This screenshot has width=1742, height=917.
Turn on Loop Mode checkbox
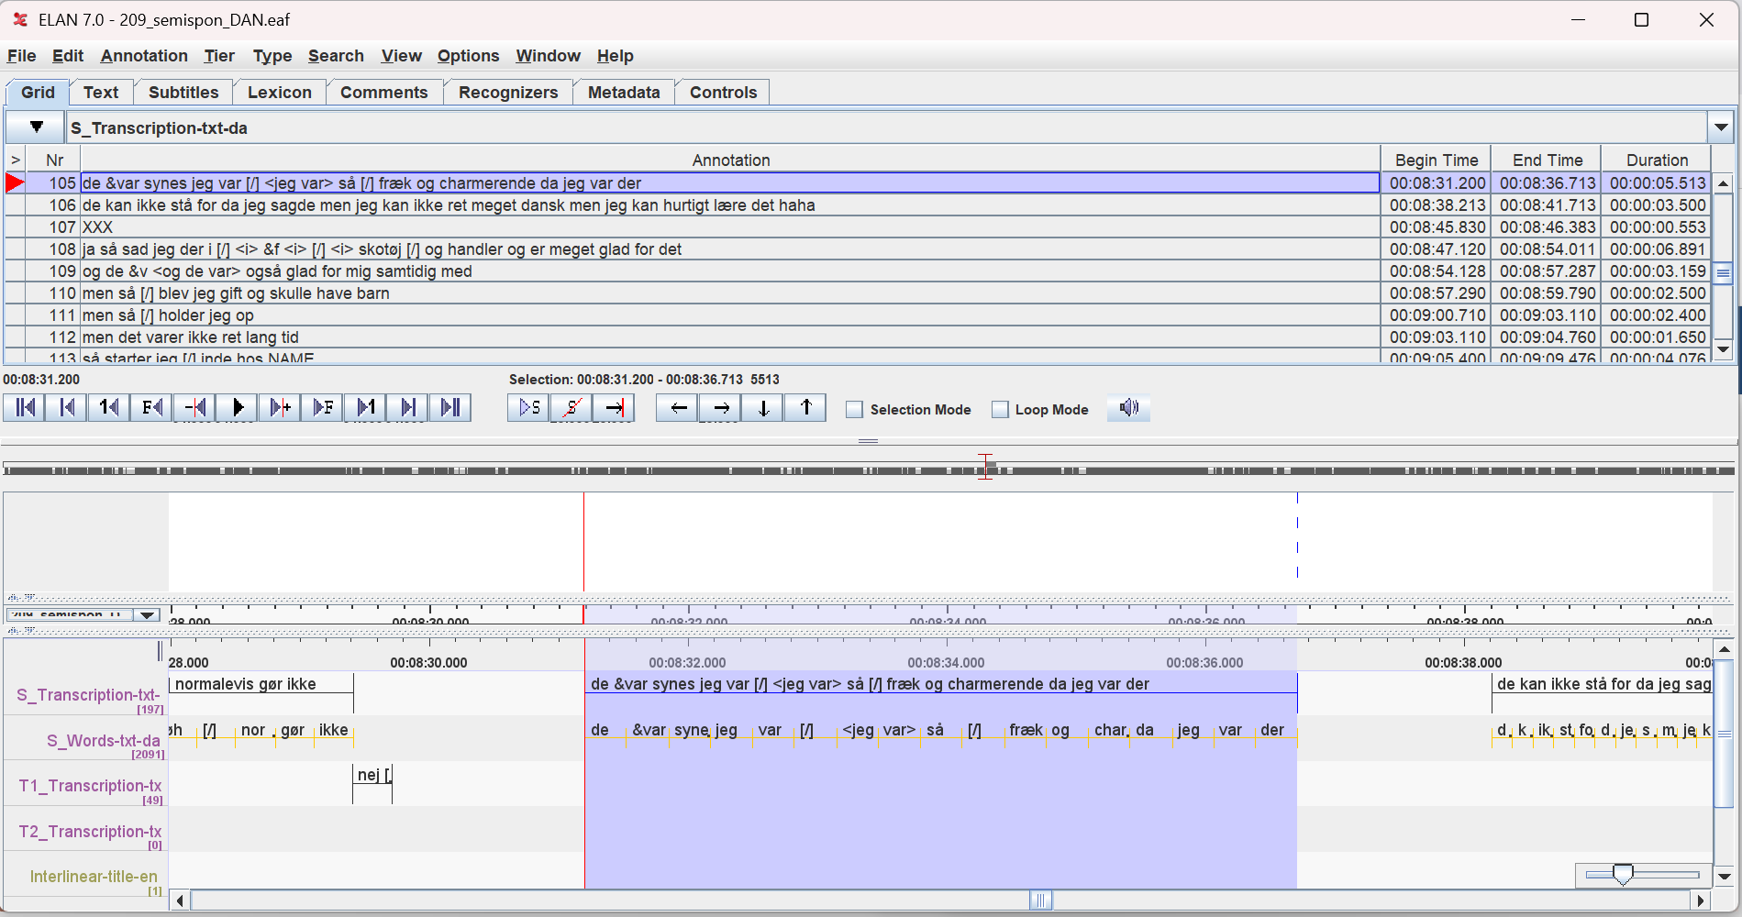tap(1000, 410)
